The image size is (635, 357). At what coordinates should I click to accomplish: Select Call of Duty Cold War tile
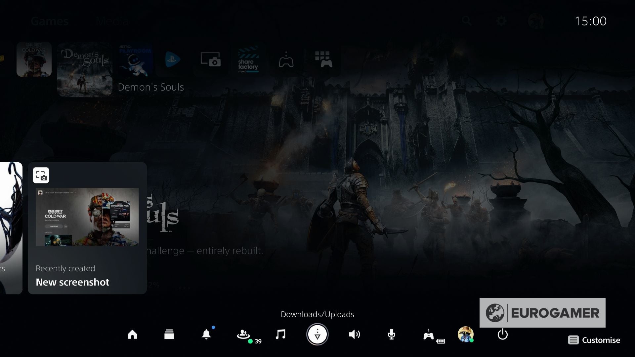(34, 59)
